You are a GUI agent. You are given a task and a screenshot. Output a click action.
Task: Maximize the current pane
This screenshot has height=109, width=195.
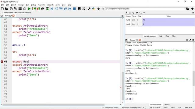(x=79, y=9)
